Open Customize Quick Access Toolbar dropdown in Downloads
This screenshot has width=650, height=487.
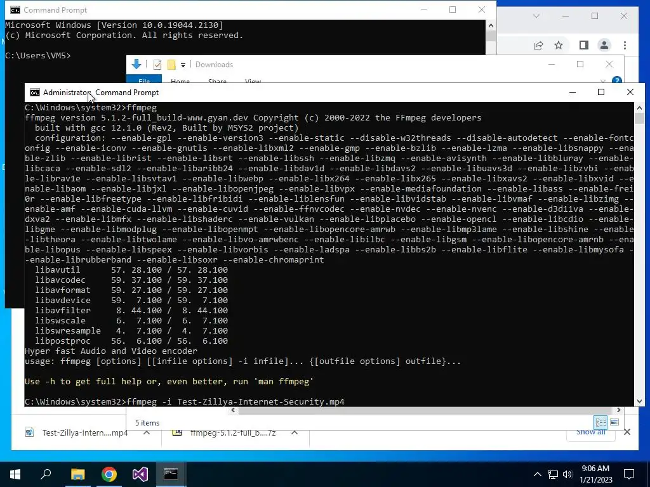pos(183,65)
